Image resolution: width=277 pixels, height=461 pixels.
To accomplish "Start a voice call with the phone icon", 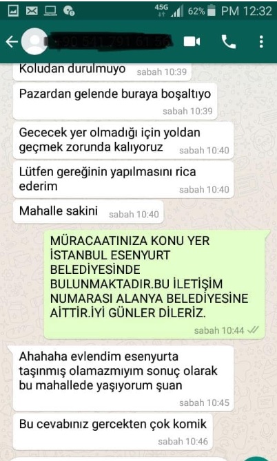I will coord(229,42).
